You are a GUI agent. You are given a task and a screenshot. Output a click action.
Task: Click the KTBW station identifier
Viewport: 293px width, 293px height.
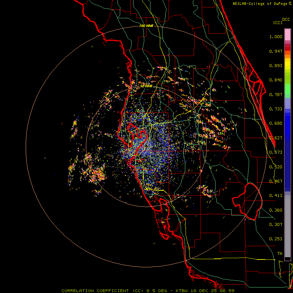tap(182, 291)
